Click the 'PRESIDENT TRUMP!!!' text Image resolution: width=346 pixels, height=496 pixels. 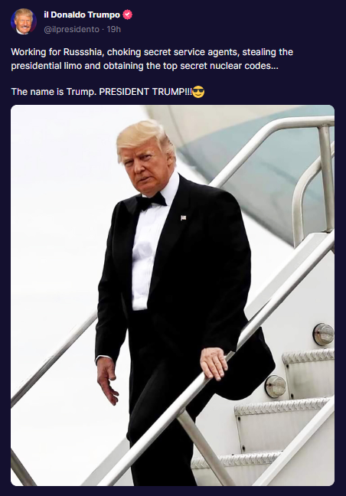click(145, 92)
